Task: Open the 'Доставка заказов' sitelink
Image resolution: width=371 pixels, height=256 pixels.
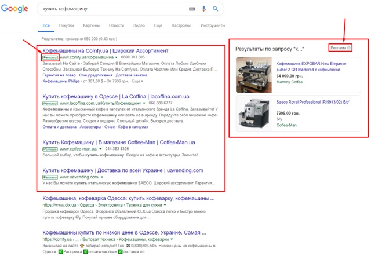Action: [x=132, y=75]
